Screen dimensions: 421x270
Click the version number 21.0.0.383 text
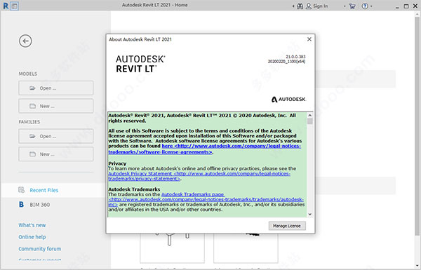(295, 57)
